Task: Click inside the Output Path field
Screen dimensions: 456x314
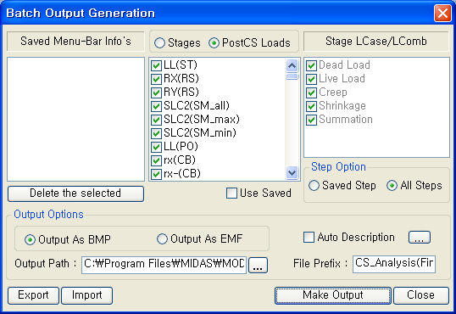Action: point(164,265)
